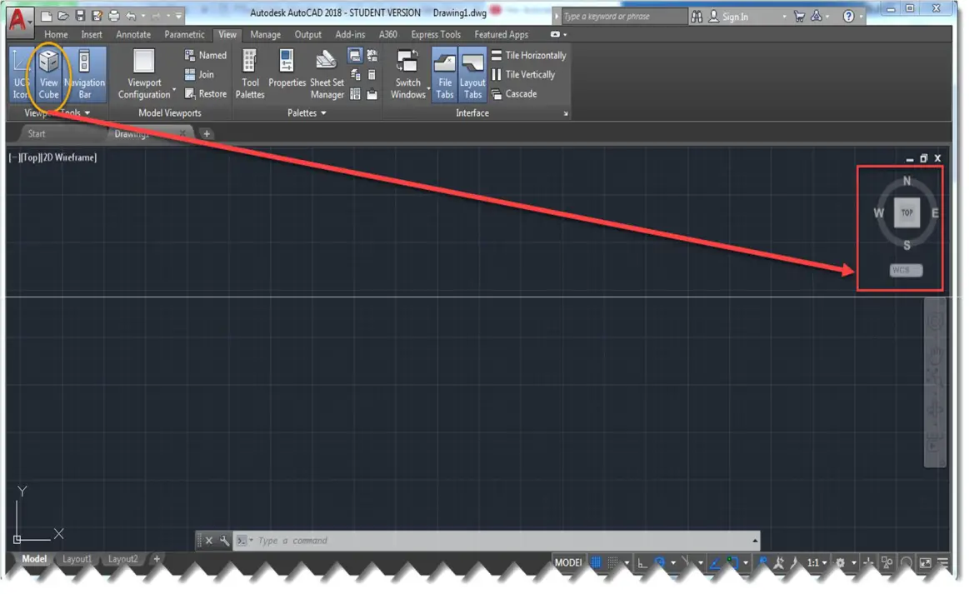The height and width of the screenshot is (594, 969).
Task: Switch to the Annotate ribbon tab
Action: (133, 35)
